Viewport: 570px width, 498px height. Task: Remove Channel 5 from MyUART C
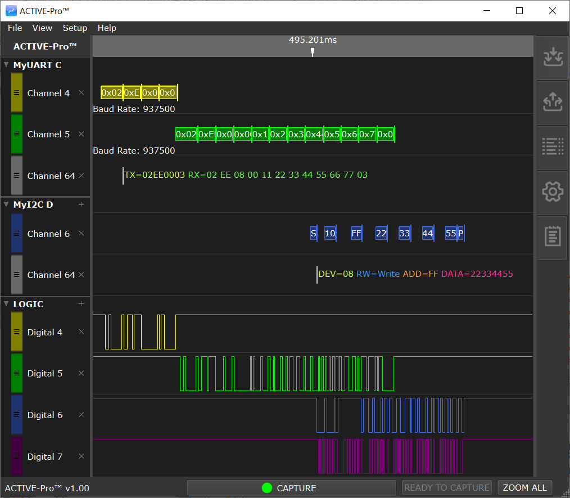tap(82, 134)
